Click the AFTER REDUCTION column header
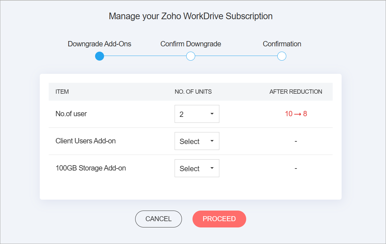This screenshot has height=244, width=386. tap(296, 92)
